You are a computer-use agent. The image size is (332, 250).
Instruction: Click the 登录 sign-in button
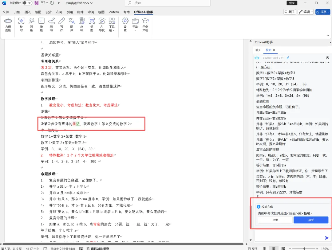coord(292,3)
